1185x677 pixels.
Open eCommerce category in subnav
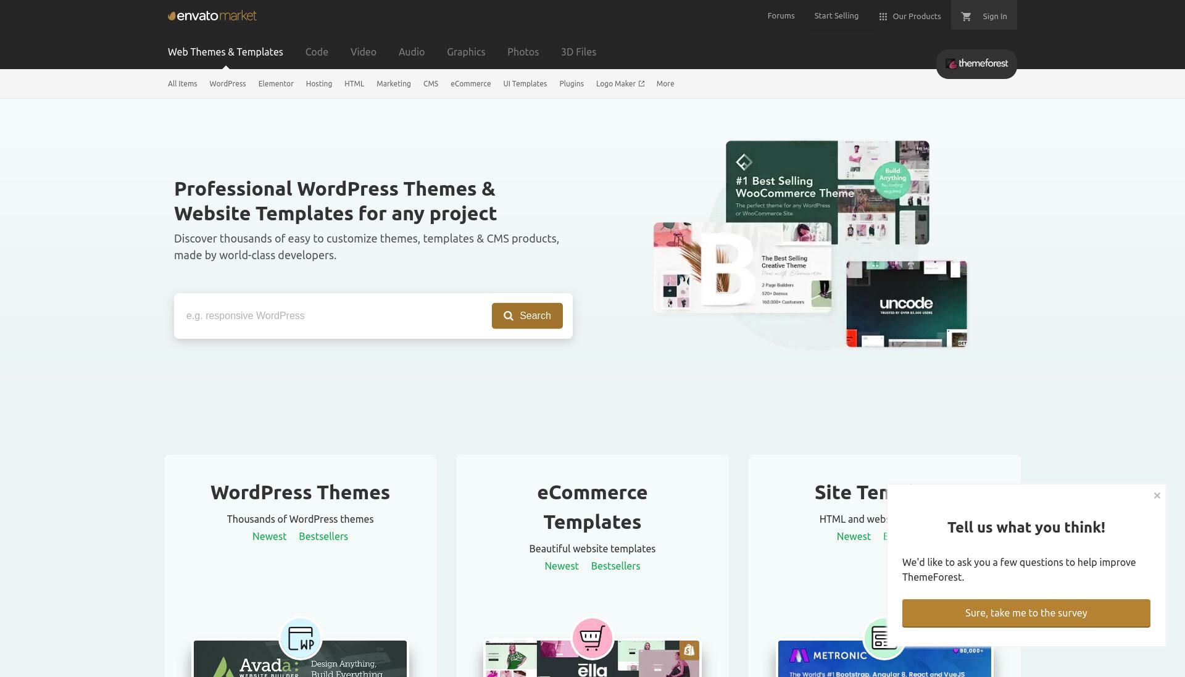click(470, 84)
